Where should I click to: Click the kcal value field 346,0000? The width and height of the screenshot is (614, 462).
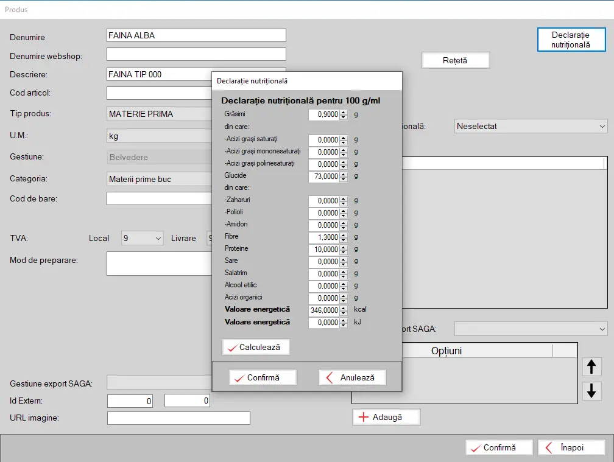[x=324, y=310]
